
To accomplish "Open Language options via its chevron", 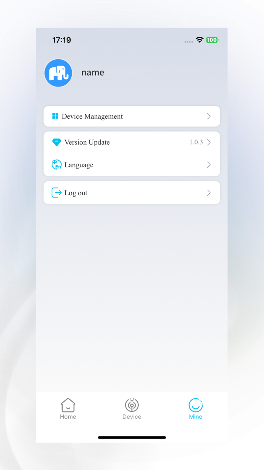I will pyautogui.click(x=209, y=165).
